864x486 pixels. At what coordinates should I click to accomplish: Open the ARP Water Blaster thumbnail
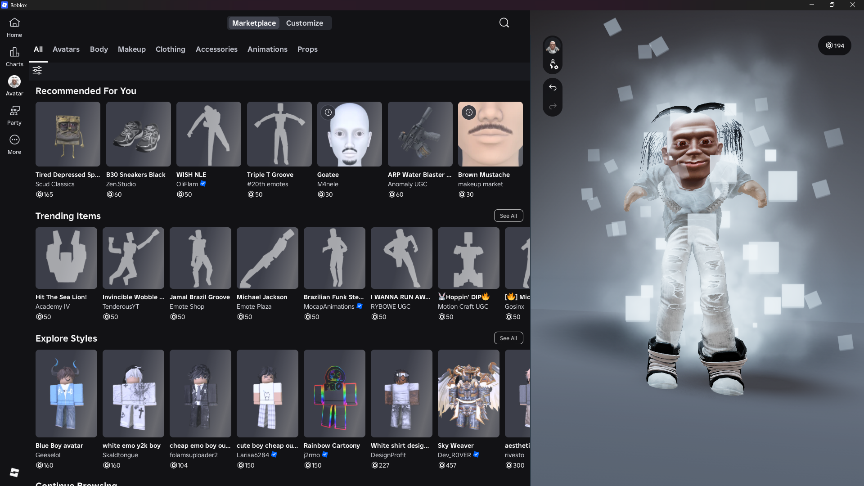[x=420, y=134]
